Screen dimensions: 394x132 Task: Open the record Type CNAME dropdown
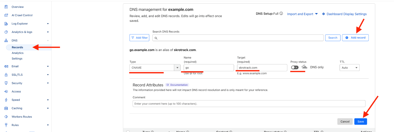point(155,68)
